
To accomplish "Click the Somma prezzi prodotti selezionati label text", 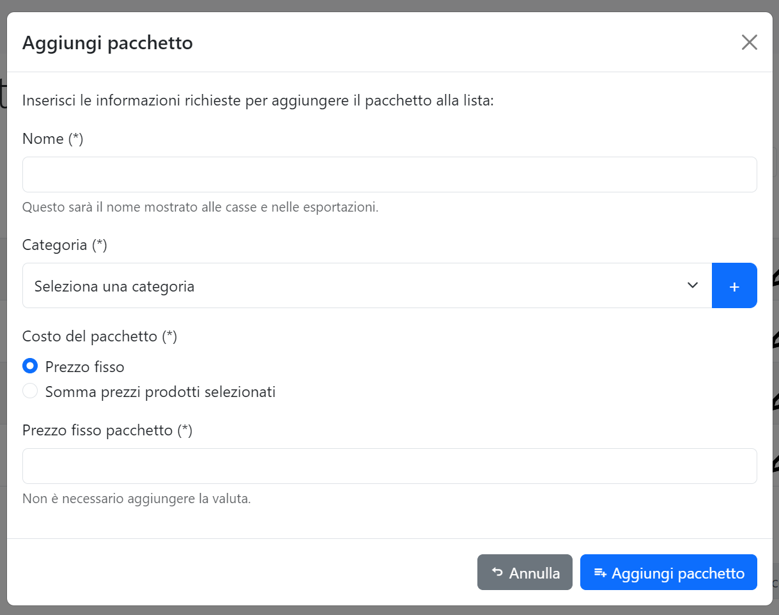I will point(160,392).
